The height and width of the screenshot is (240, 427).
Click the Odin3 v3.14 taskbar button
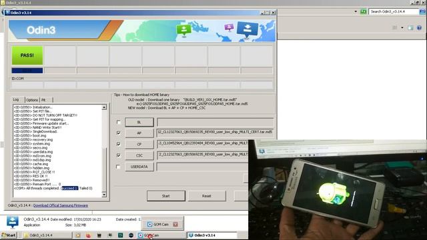(212, 235)
